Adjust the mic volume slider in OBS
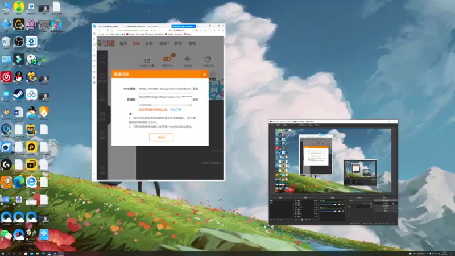 click(x=329, y=211)
